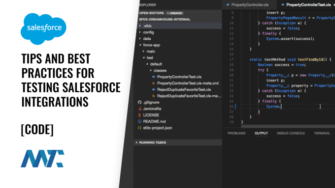
Task: Click the MT blue logo
Action: click(x=42, y=159)
